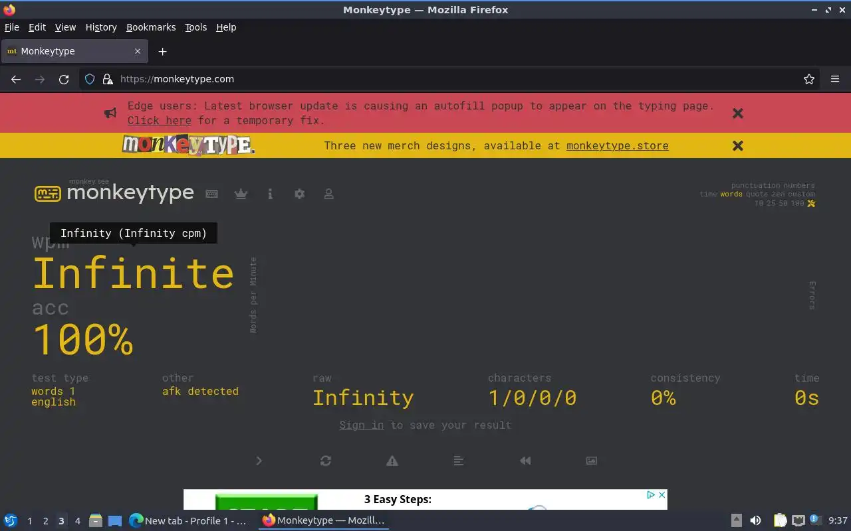Save result screenshot with image icon
851x531 pixels.
pos(592,461)
